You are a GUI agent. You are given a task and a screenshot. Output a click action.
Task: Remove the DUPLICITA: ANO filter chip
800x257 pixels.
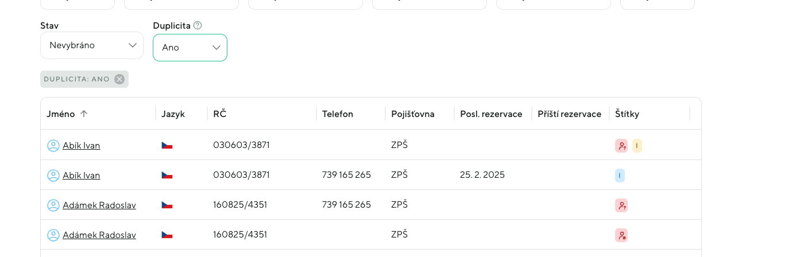119,79
